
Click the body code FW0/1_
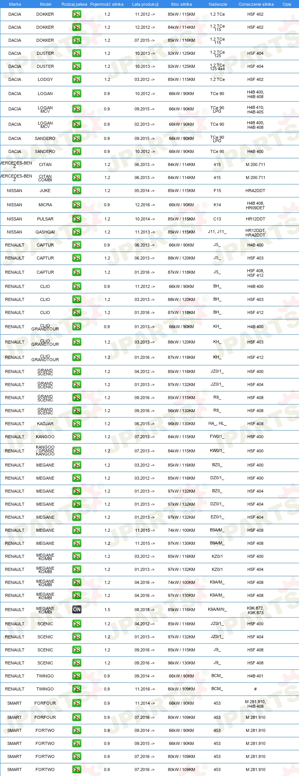[x=217, y=437]
